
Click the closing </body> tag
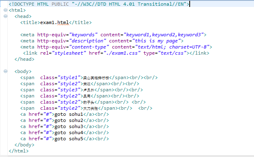click(24, 145)
